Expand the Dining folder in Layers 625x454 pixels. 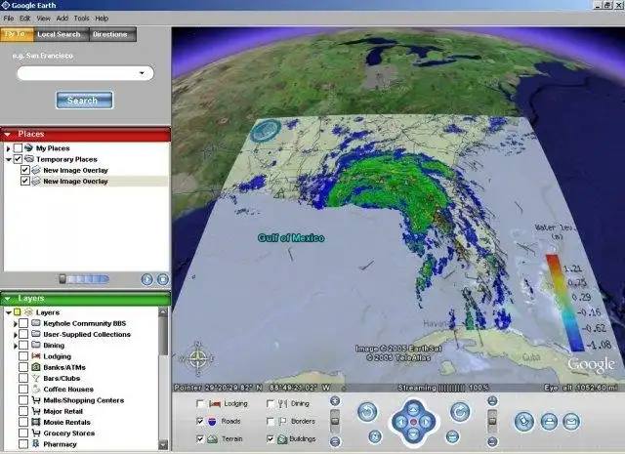coord(16,346)
